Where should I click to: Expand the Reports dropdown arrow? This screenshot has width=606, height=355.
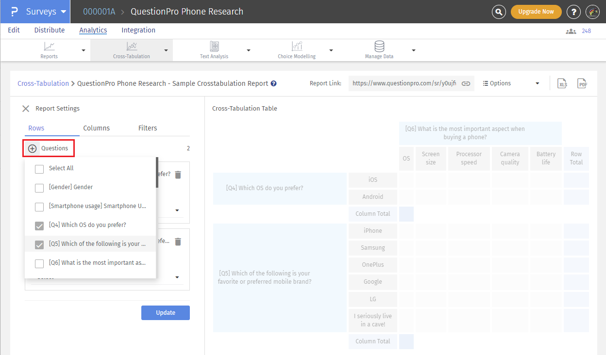click(x=83, y=50)
